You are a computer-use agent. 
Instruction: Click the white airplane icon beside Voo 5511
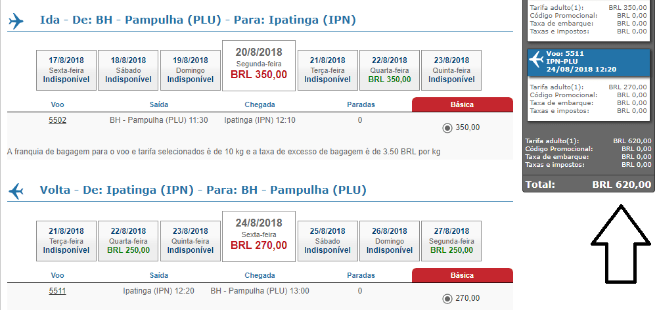536,60
